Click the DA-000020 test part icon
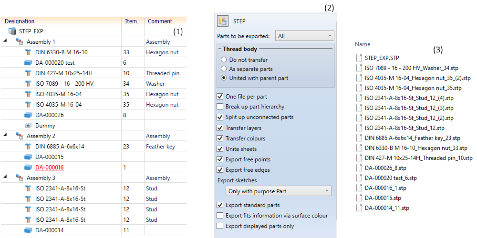This screenshot has height=238, width=477. [x=28, y=63]
